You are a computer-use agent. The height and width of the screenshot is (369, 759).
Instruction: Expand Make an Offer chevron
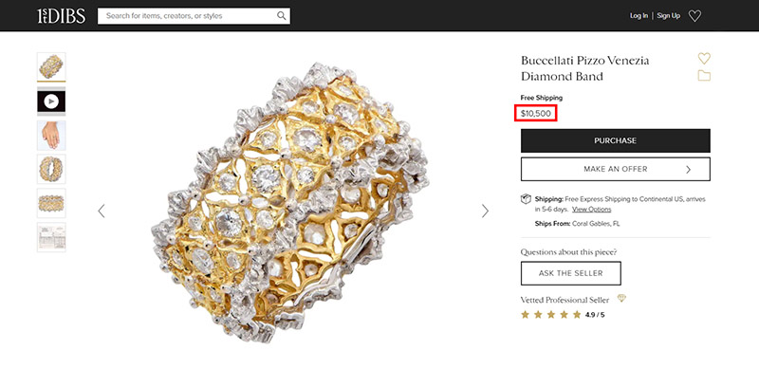click(x=689, y=170)
